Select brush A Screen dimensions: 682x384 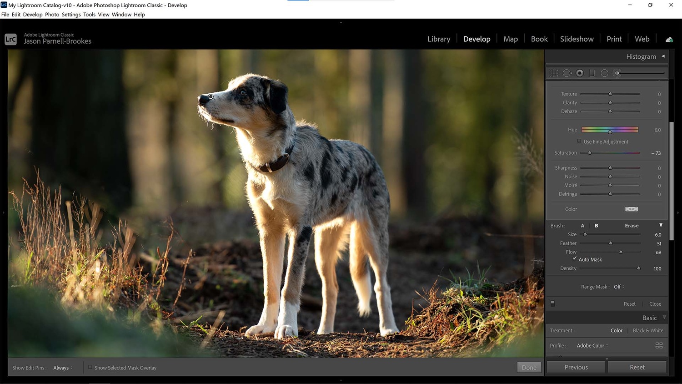(582, 226)
